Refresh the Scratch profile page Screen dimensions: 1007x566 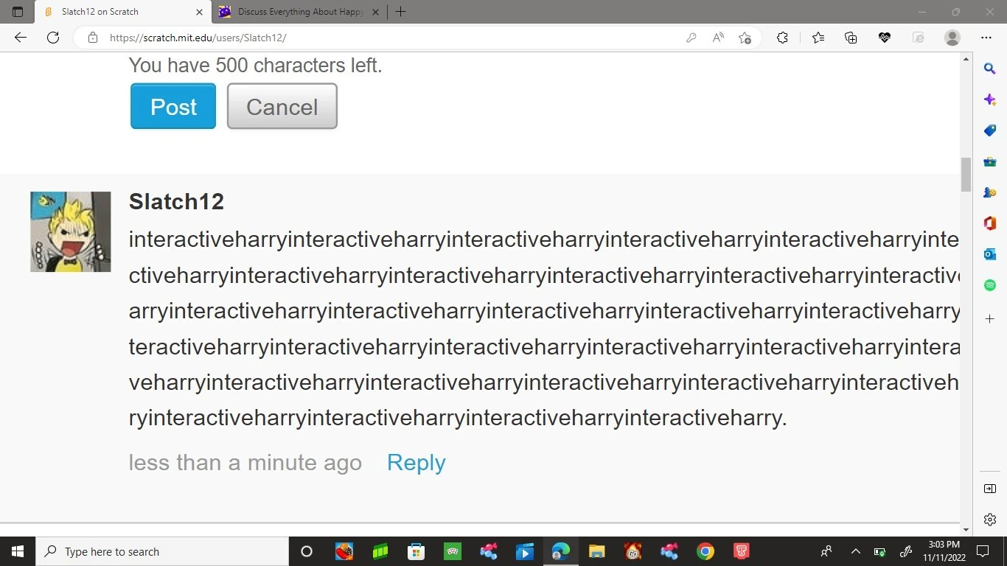coord(52,38)
